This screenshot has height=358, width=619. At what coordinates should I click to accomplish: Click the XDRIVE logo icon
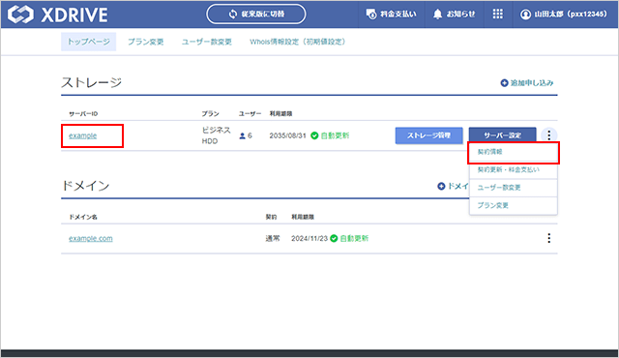pos(20,15)
